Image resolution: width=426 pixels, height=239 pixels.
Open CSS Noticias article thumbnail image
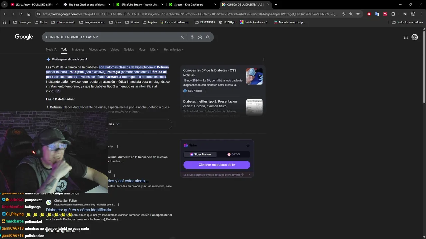pyautogui.click(x=254, y=76)
